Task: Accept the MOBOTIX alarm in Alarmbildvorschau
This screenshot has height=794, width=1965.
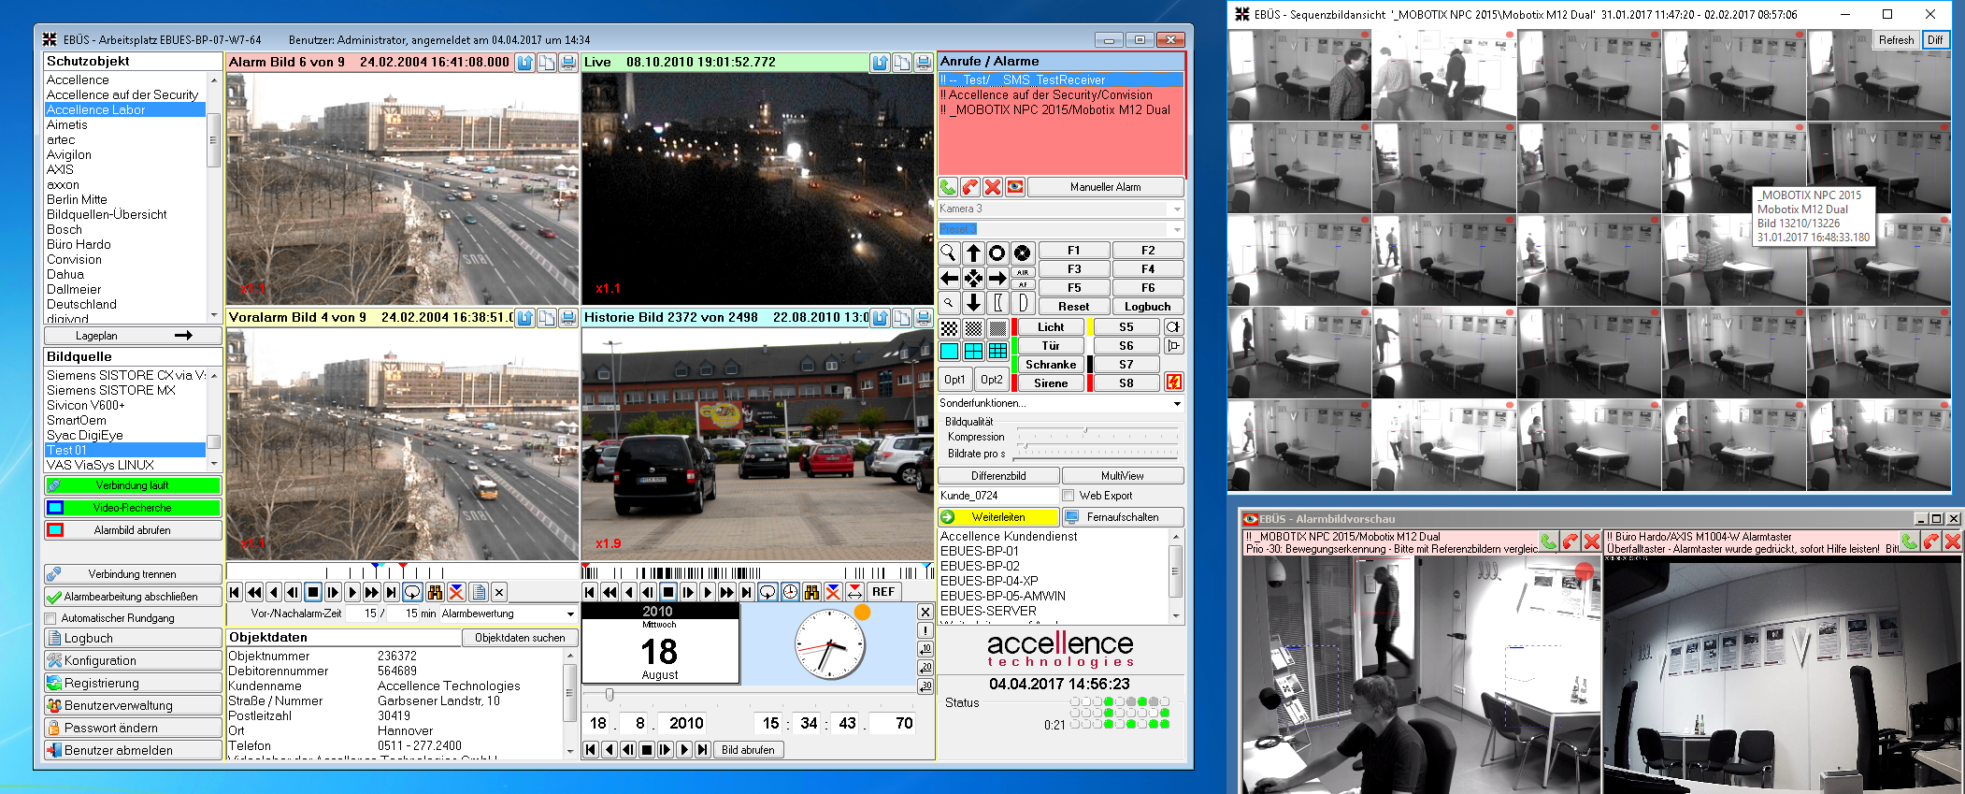Action: point(1549,541)
